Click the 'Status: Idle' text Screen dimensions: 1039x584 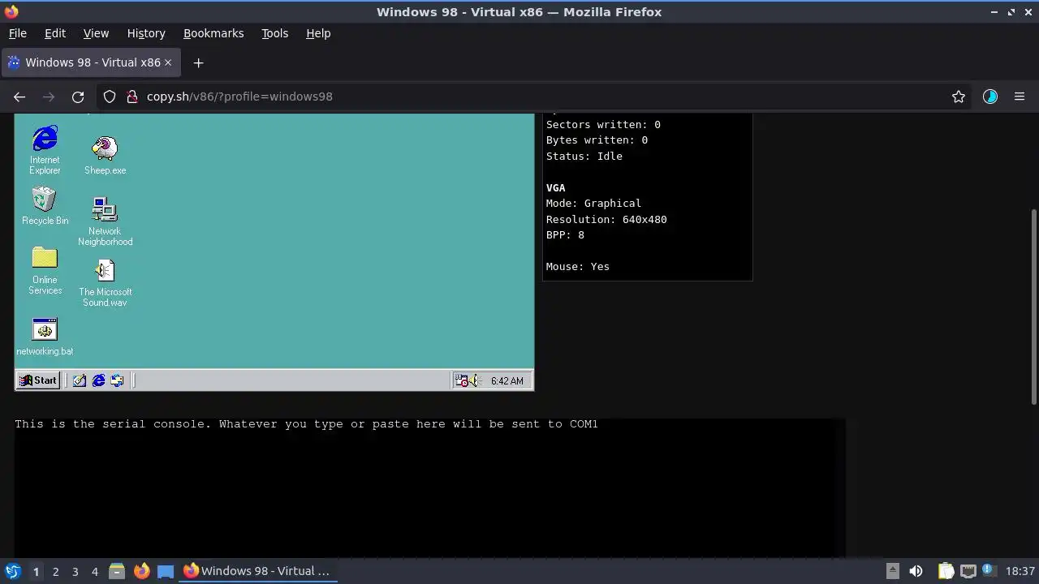tap(584, 156)
